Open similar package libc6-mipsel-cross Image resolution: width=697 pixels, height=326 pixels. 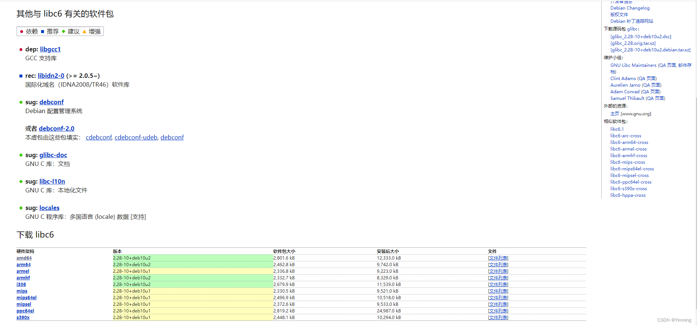630,175
